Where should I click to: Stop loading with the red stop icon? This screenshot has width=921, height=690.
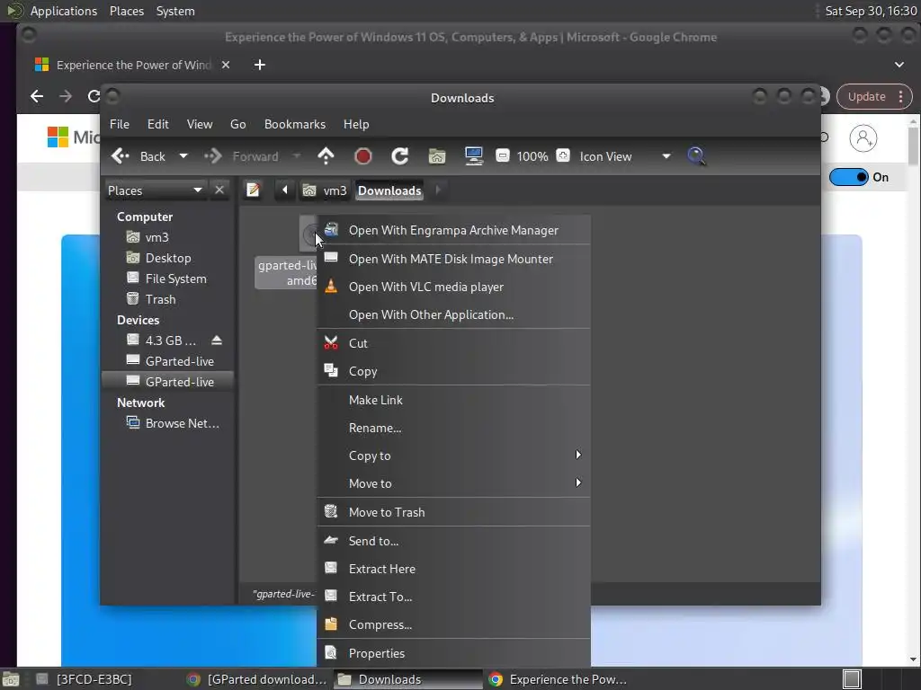tap(363, 156)
